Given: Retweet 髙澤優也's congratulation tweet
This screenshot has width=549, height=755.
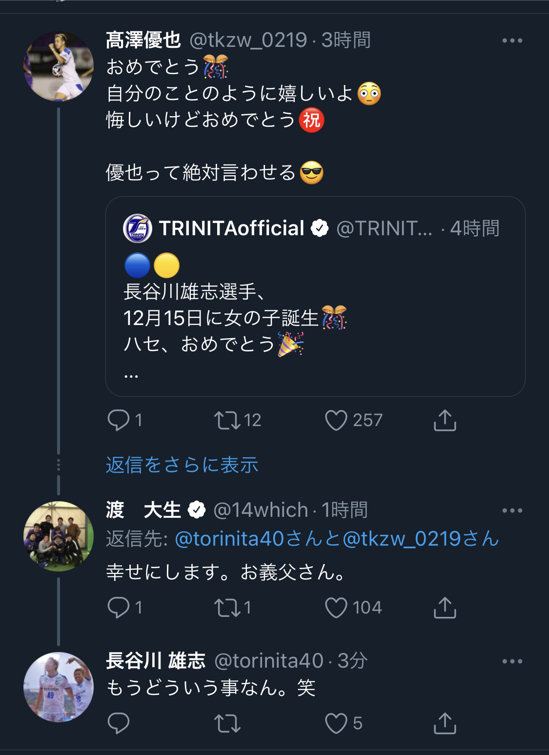Looking at the screenshot, I should (x=227, y=420).
